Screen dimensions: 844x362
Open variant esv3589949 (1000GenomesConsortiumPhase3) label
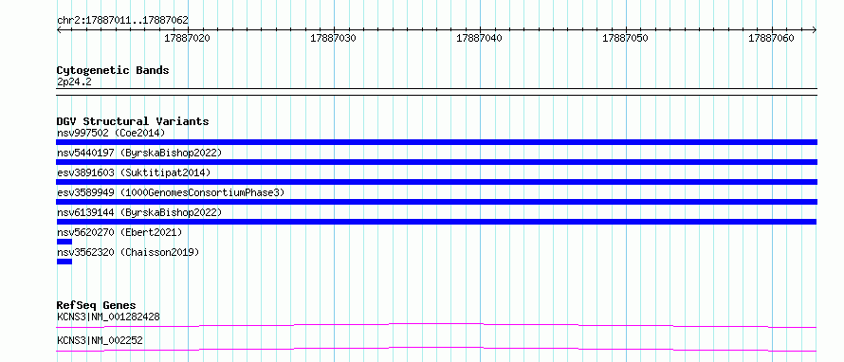[170, 192]
